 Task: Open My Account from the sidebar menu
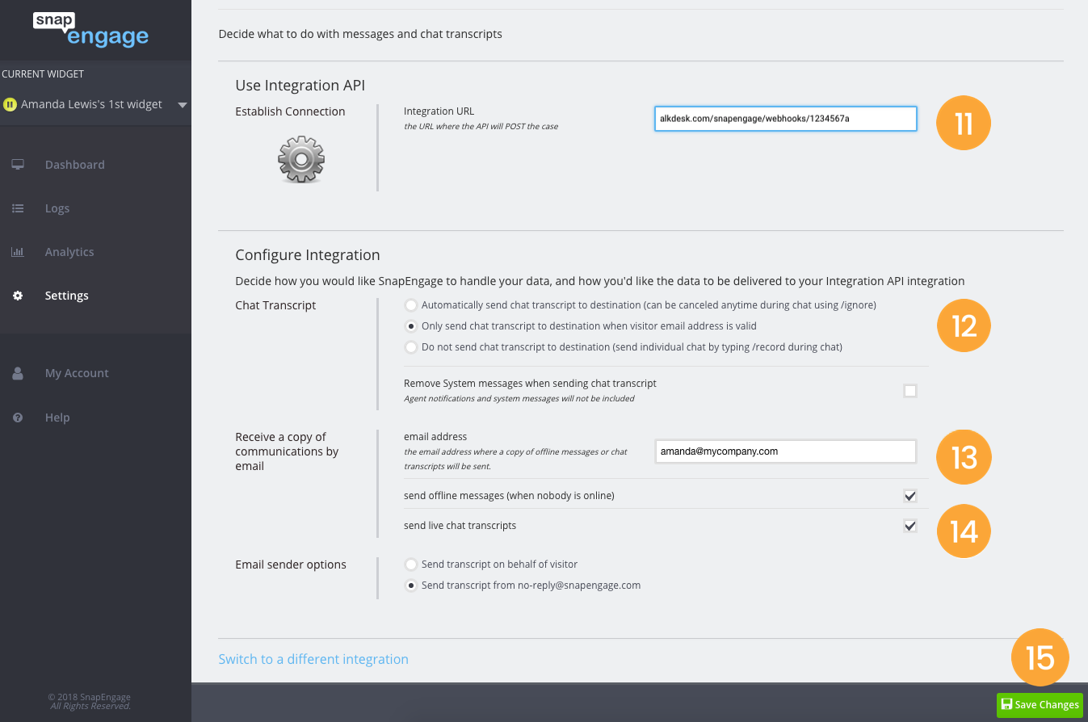77,372
